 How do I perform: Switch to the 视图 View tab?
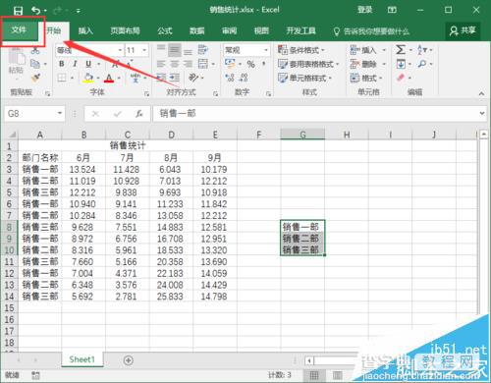(x=261, y=30)
